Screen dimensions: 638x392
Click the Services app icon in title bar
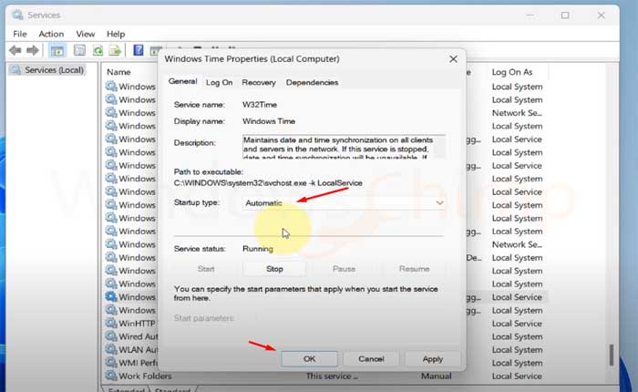pos(18,15)
